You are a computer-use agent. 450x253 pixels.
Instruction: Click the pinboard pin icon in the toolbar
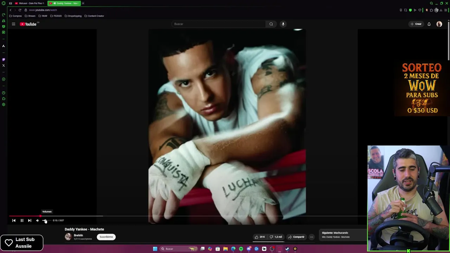click(x=401, y=10)
